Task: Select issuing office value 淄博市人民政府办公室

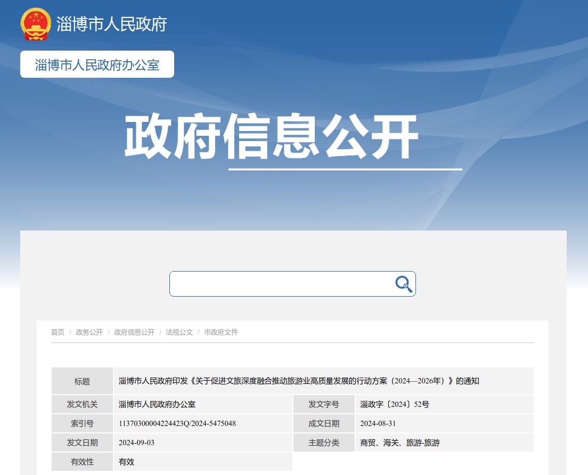Action: [157, 404]
